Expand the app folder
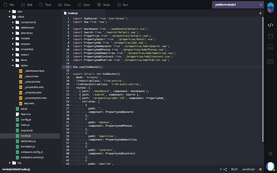The height and width of the screenshot is (173, 277). [10, 12]
